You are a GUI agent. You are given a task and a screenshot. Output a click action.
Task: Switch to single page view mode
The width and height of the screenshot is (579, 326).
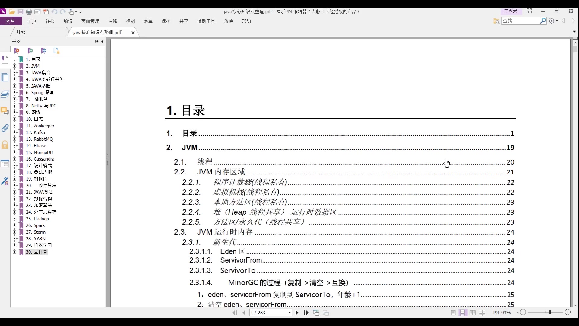tap(453, 313)
